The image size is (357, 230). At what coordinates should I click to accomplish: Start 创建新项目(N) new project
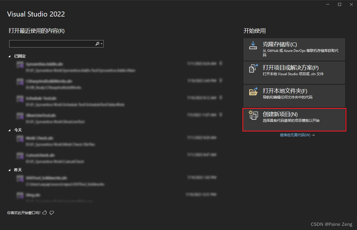pyautogui.click(x=294, y=119)
